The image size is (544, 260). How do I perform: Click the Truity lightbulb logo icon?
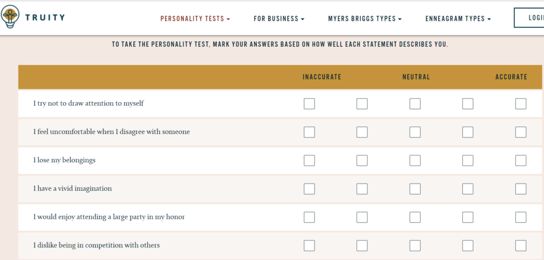click(x=11, y=16)
